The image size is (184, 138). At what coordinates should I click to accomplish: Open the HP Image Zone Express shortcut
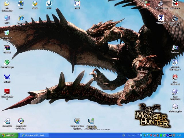(x=77, y=121)
